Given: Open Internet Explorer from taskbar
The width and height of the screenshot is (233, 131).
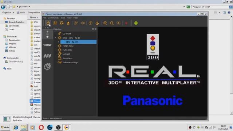Looking at the screenshot, I should [x=16, y=127].
